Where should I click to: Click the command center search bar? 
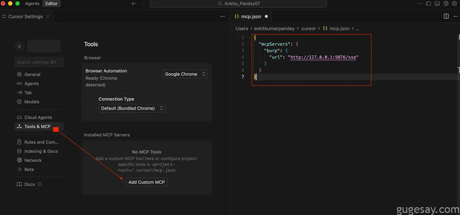pyautogui.click(x=238, y=4)
